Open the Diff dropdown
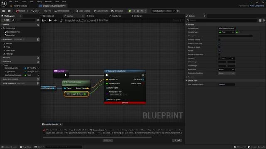The height and width of the screenshot is (149, 266). pos(35,11)
